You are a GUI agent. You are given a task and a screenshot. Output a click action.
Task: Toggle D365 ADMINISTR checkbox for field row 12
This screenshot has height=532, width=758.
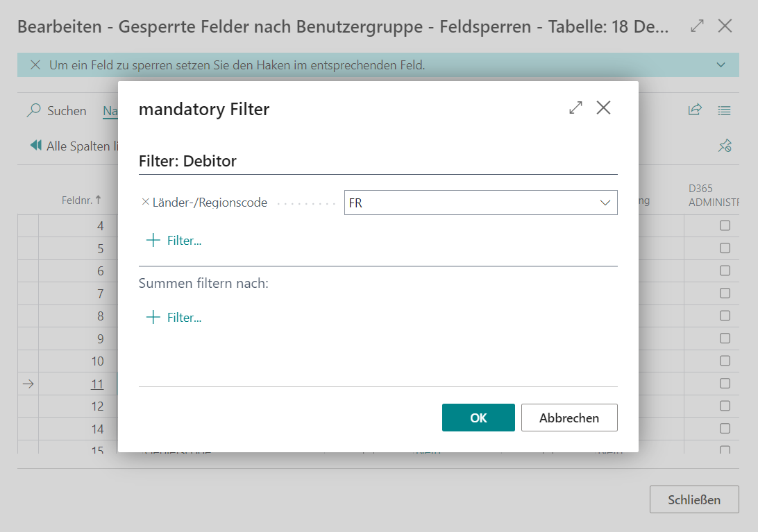tap(725, 406)
